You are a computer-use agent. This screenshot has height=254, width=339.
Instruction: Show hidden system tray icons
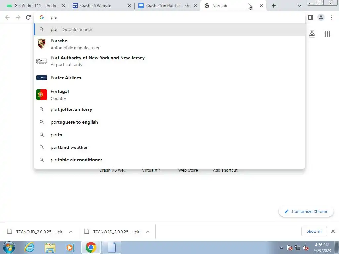(x=281, y=248)
